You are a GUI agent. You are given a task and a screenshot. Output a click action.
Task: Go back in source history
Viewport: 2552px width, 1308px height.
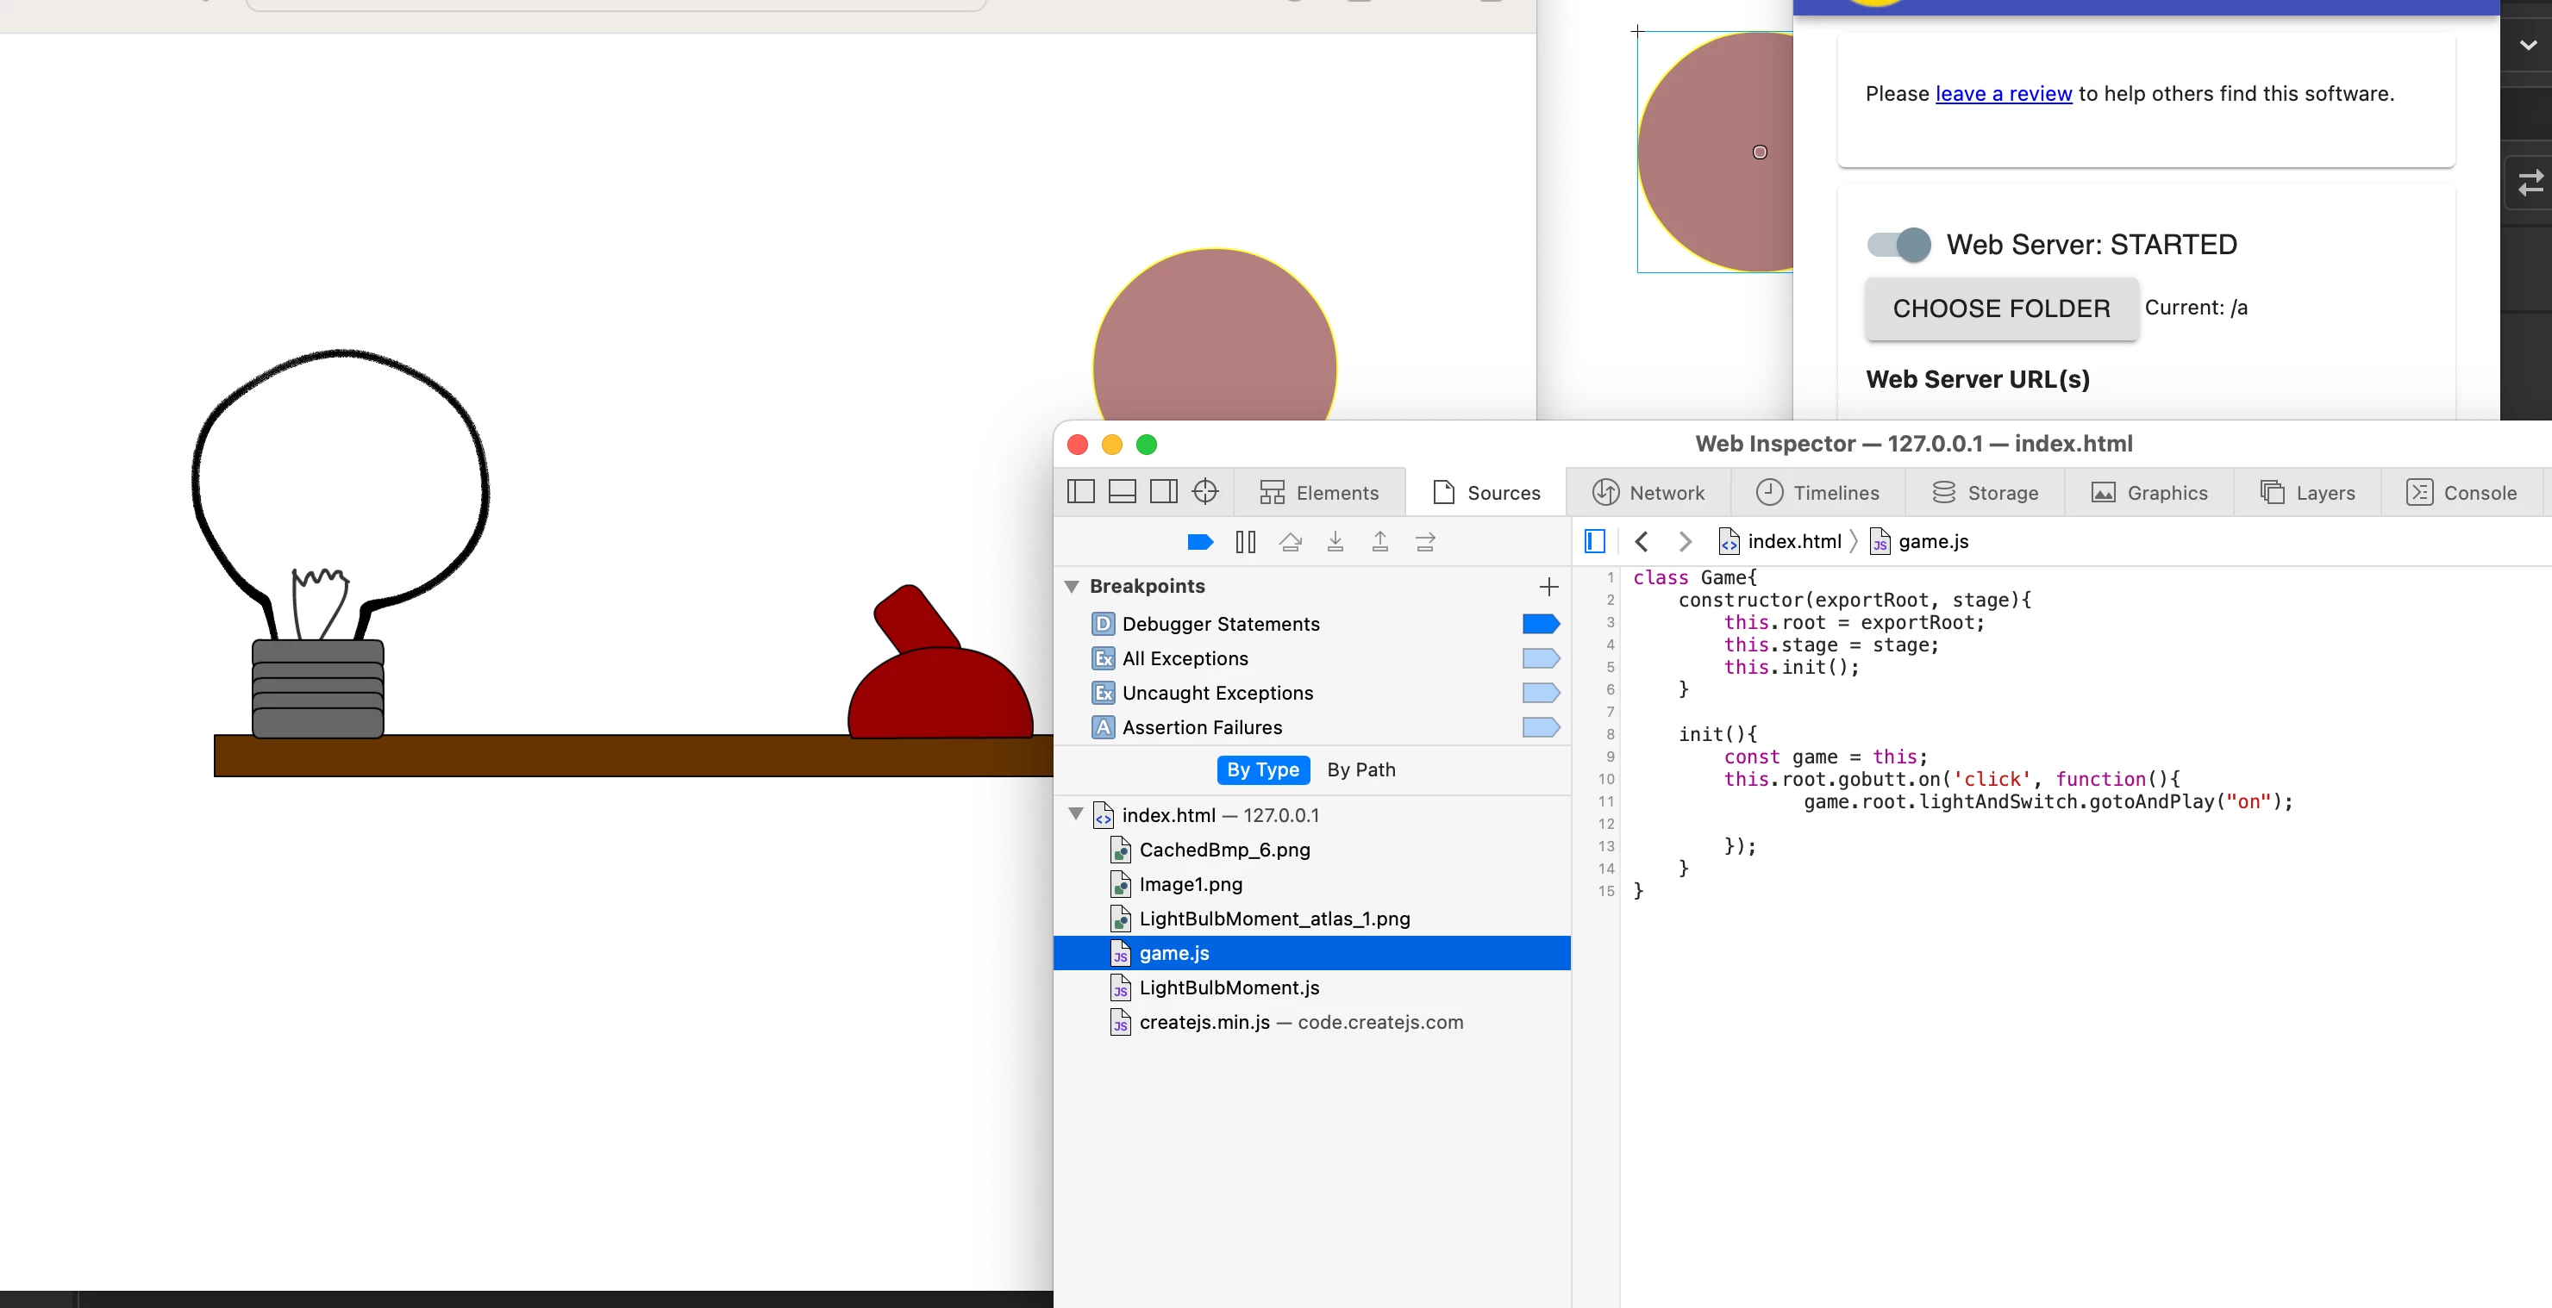[x=1642, y=542]
